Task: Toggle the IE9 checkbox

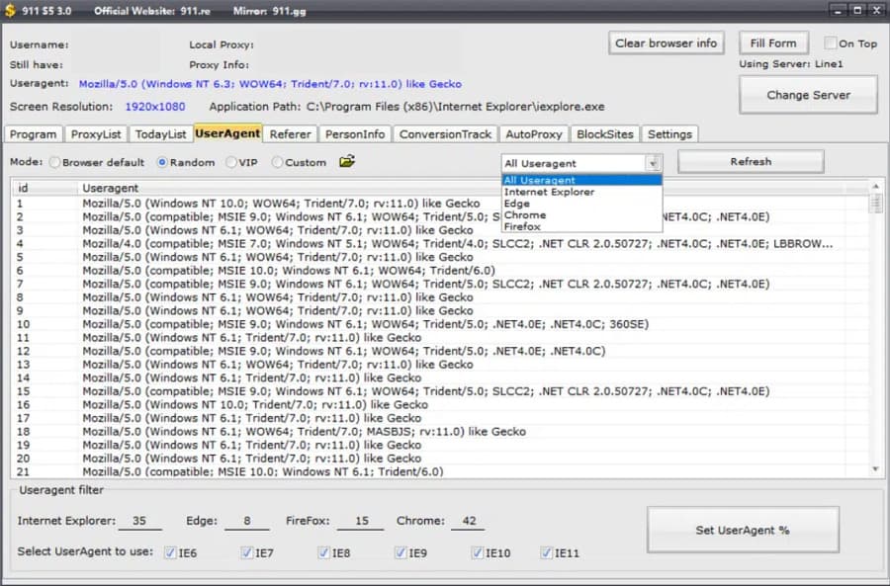Action: coord(400,552)
